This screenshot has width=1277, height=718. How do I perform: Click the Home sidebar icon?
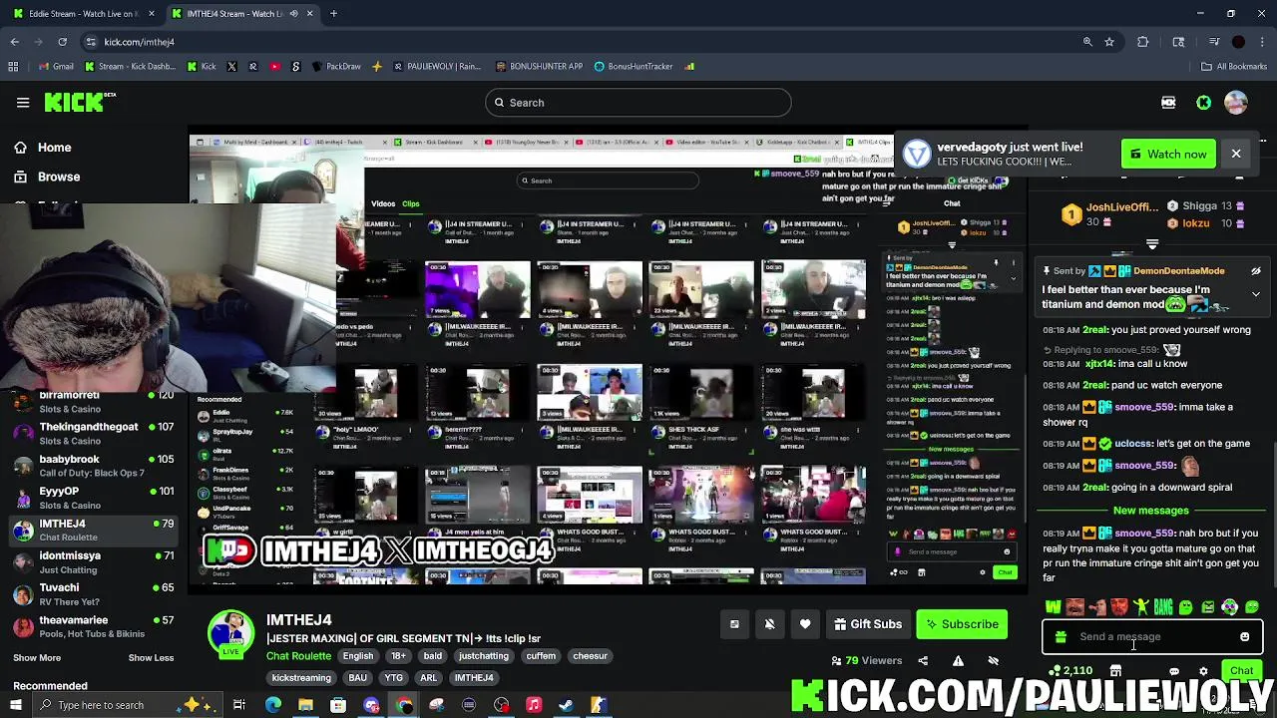click(20, 148)
